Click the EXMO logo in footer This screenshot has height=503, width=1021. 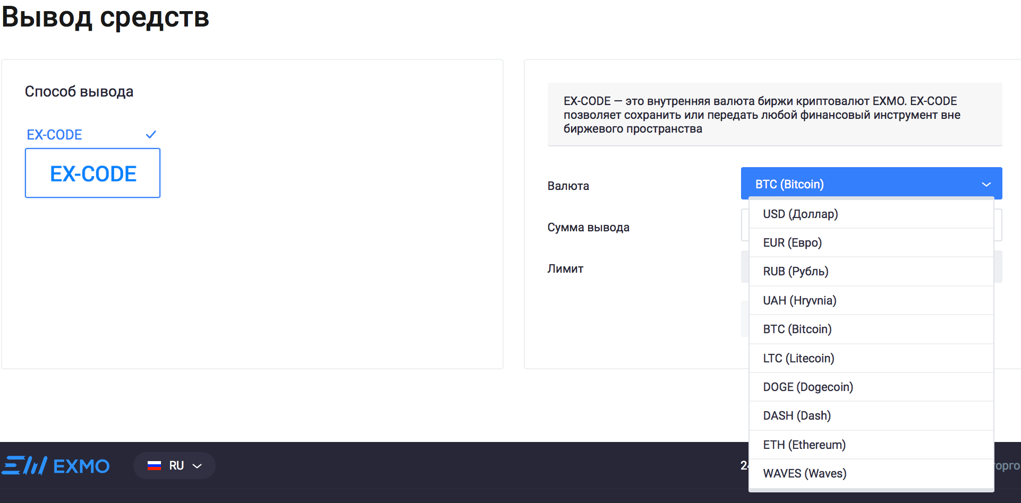[56, 466]
